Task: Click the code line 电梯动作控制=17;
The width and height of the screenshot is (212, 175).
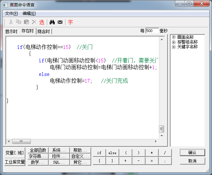Action: [x=71, y=81]
